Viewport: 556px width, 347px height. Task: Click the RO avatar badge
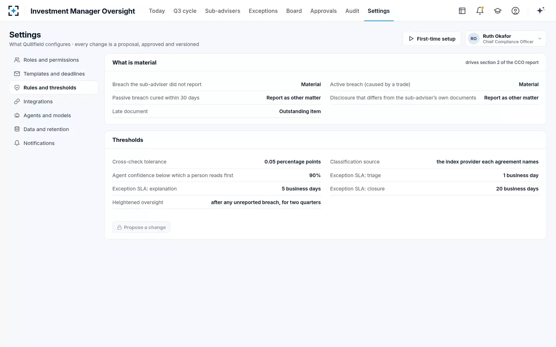click(x=474, y=39)
